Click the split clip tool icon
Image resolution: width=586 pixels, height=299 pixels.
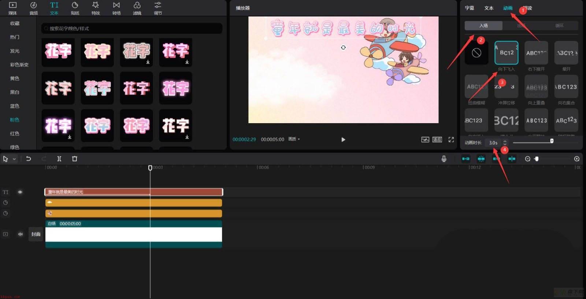pos(59,159)
